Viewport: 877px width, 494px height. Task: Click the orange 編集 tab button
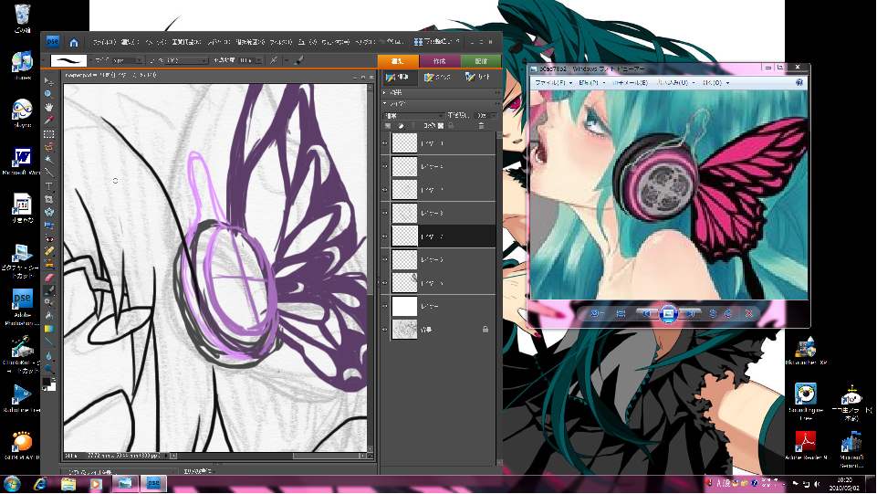(x=398, y=61)
